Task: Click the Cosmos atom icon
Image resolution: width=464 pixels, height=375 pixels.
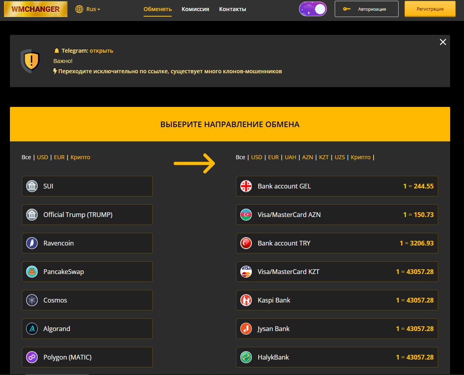Action: tap(32, 300)
